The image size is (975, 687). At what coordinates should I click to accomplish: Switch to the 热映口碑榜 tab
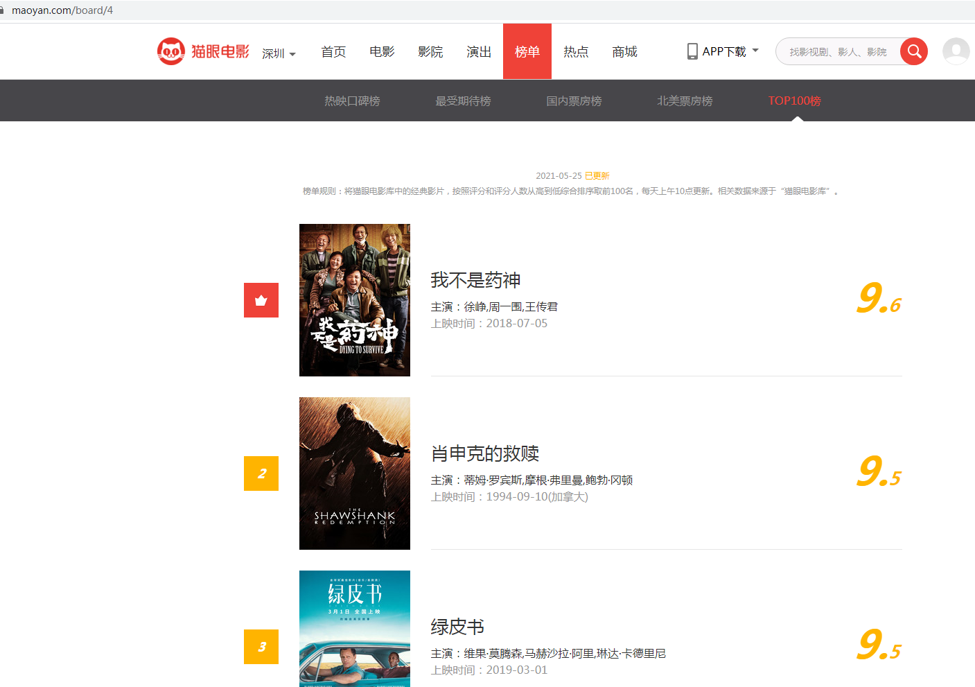(x=352, y=101)
